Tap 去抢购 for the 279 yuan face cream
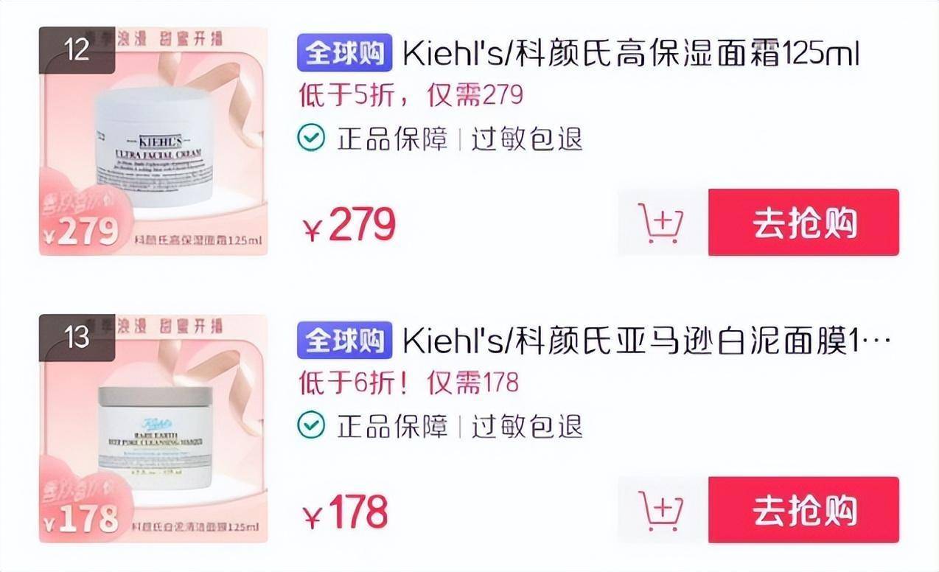 tap(804, 223)
